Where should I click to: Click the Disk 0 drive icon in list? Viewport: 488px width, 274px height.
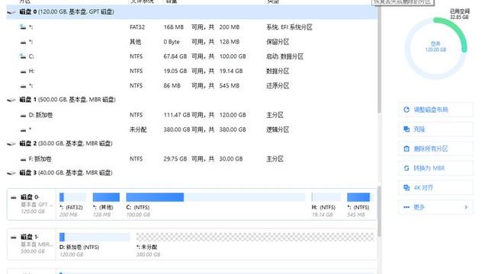[x=11, y=12]
